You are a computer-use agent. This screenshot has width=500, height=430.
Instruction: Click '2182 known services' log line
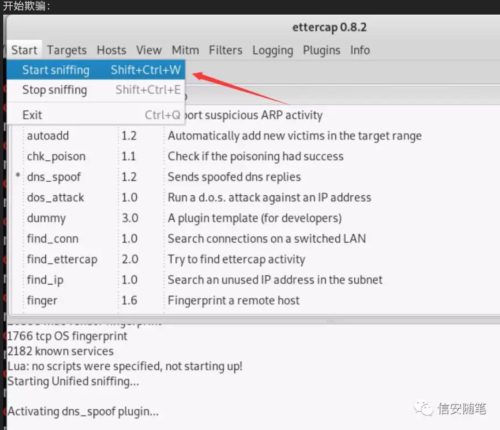click(60, 351)
